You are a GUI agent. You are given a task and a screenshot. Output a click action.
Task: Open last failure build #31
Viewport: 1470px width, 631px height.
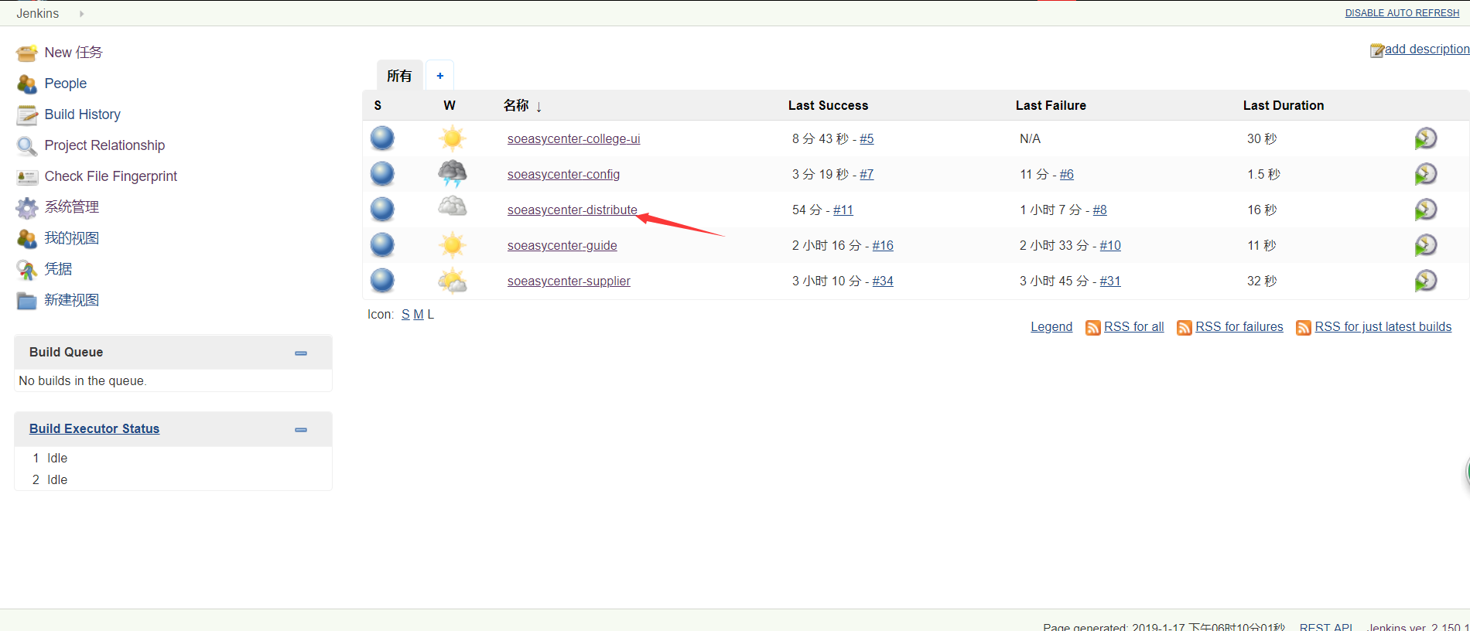click(1110, 281)
